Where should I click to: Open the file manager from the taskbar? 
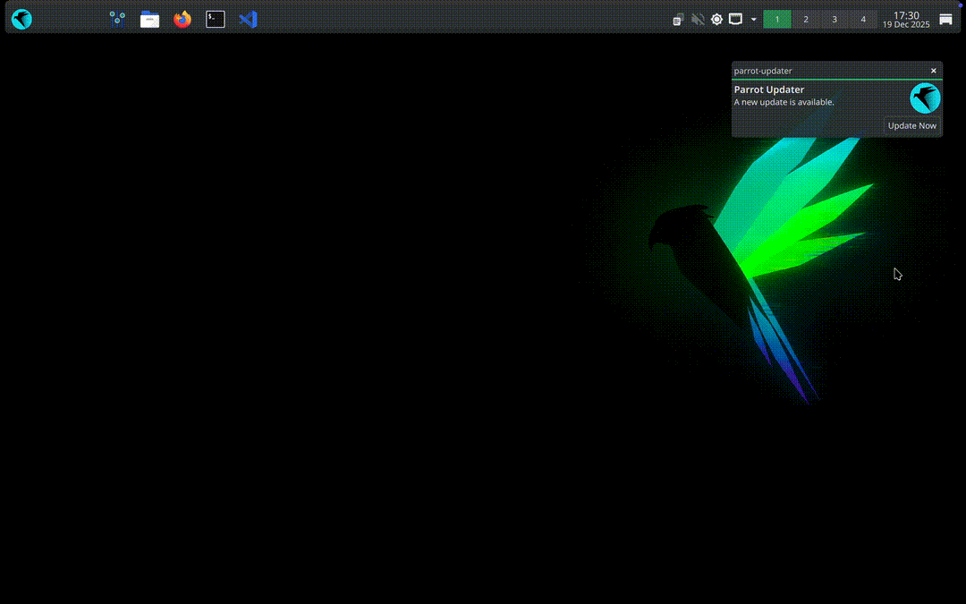pos(149,19)
